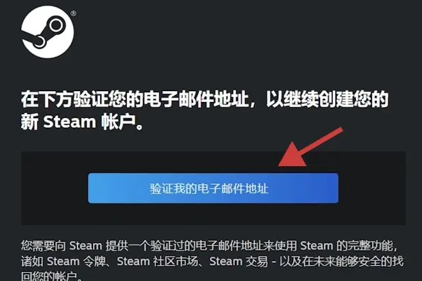The height and width of the screenshot is (281, 422).
Task: Click the last line 回您的帐户
Action: (x=50, y=276)
